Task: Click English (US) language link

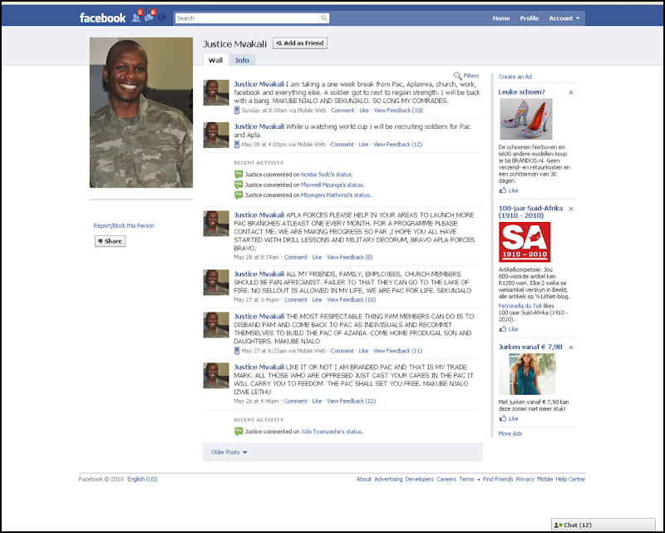Action: pyautogui.click(x=142, y=479)
